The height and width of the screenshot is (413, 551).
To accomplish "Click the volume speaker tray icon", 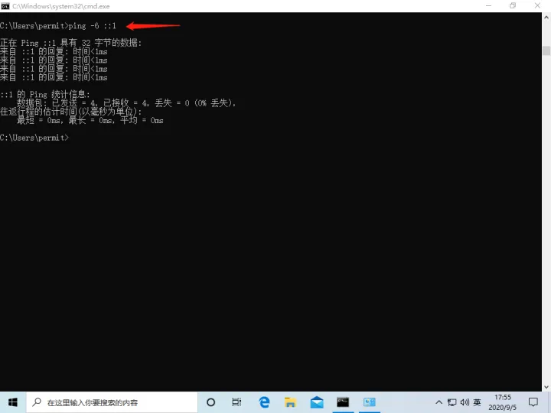I will click(x=465, y=402).
